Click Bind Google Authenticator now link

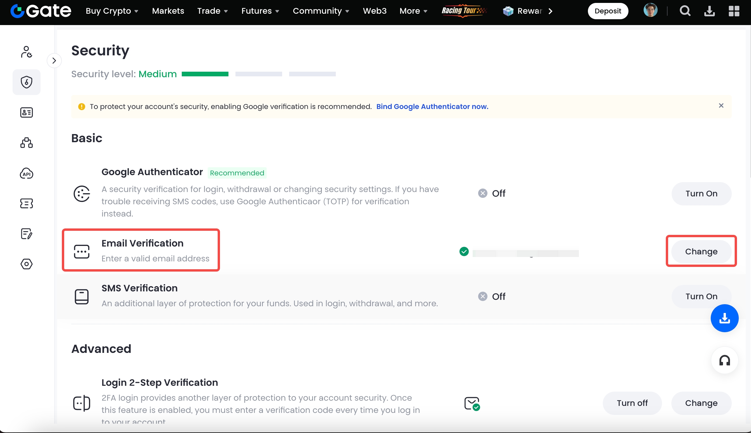[432, 106]
